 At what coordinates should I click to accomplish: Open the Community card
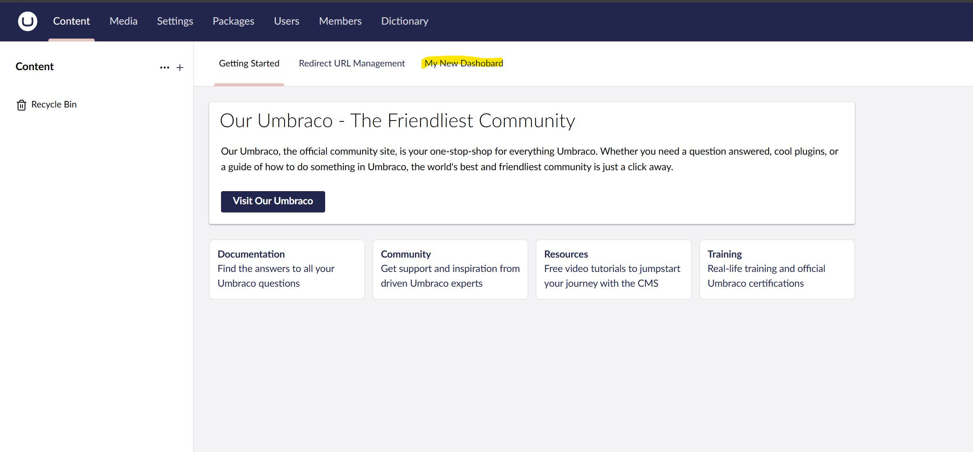[x=450, y=269]
